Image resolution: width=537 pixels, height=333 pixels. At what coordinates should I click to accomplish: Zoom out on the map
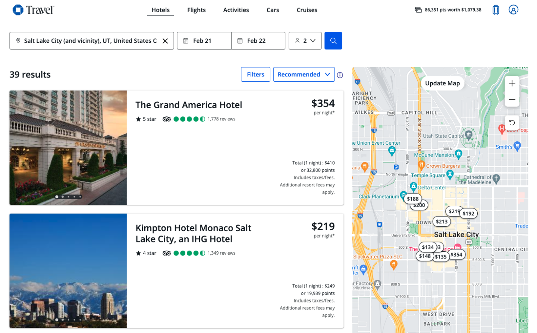[x=512, y=99]
